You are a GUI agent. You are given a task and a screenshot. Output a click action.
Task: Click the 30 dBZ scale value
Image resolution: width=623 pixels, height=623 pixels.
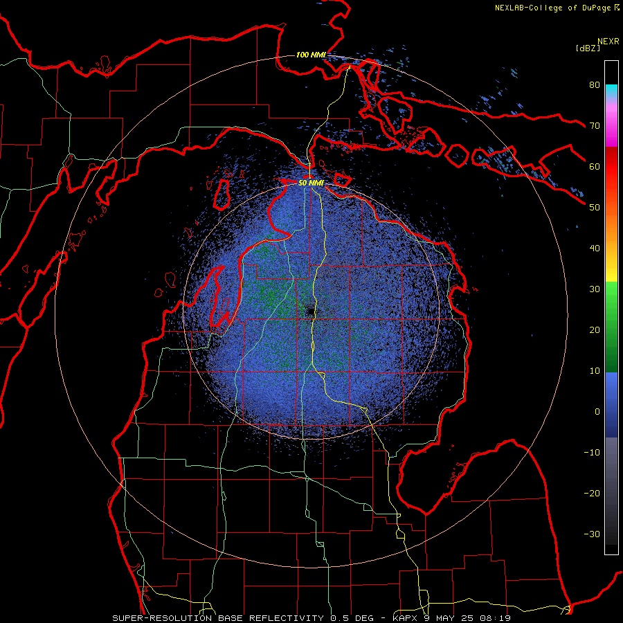coord(595,289)
